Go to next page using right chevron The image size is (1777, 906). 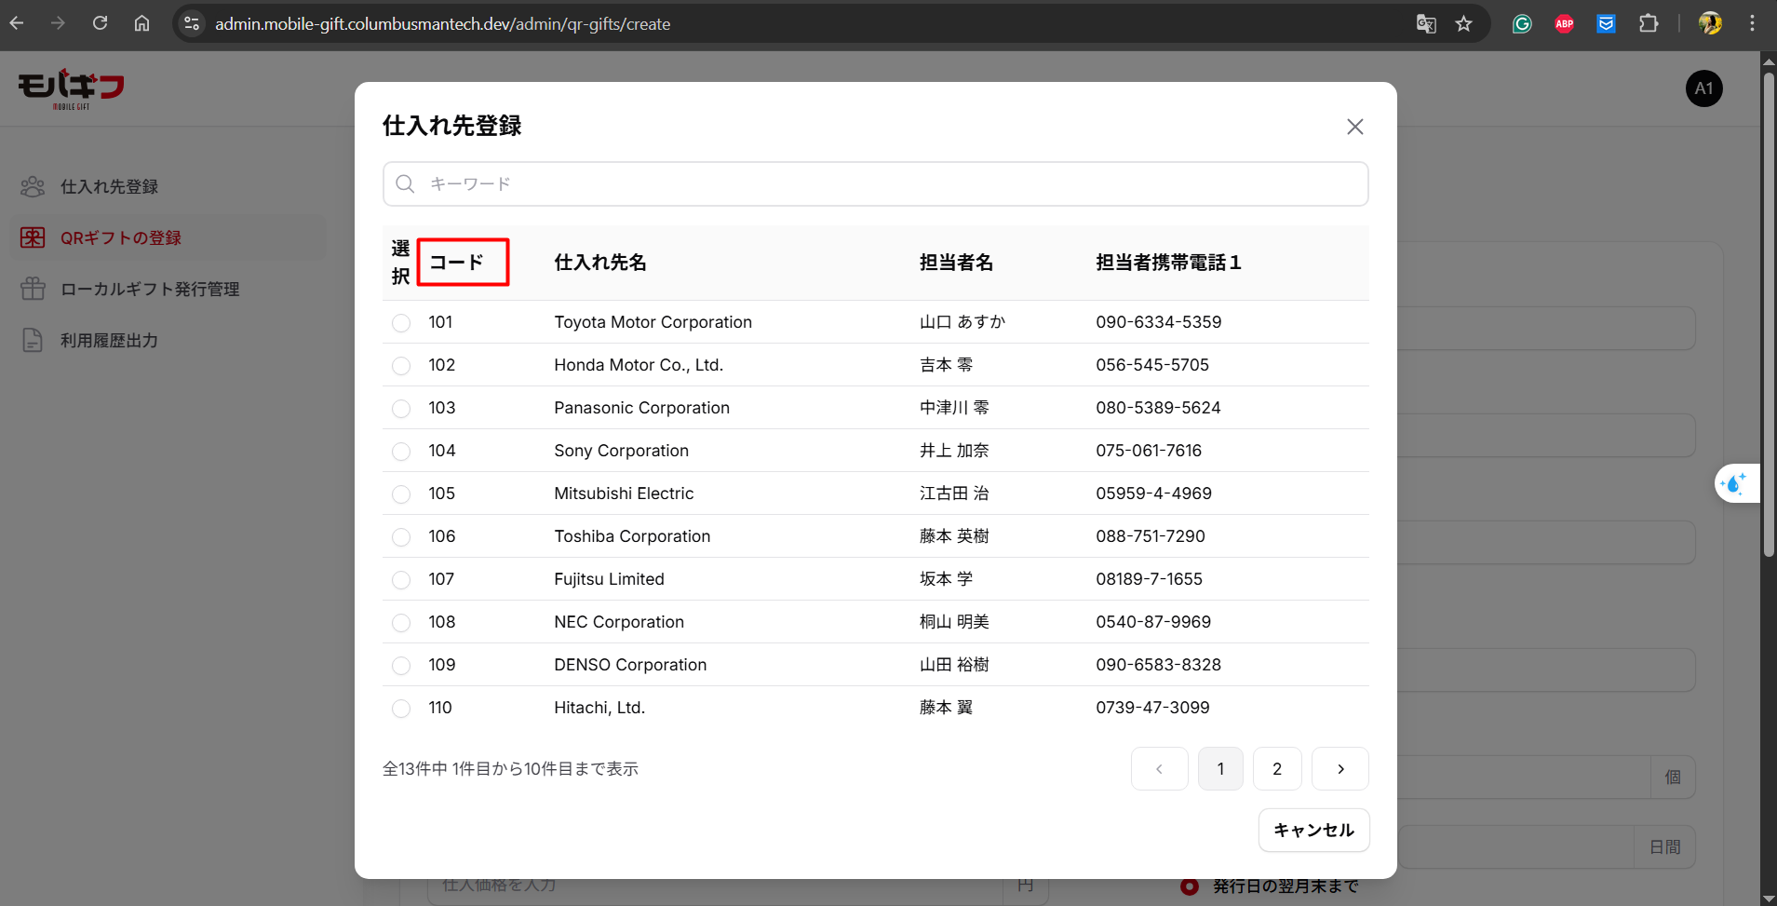point(1339,769)
